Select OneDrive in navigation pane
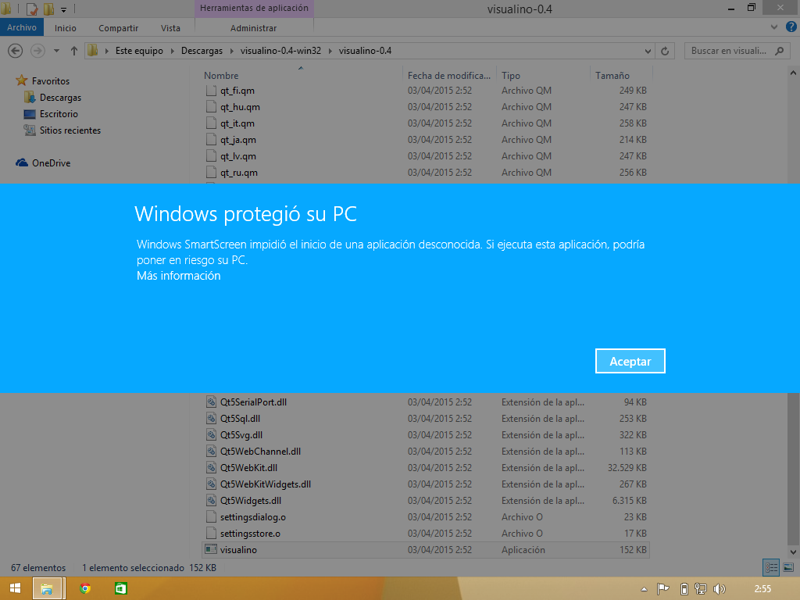The height and width of the screenshot is (600, 800). [x=51, y=162]
